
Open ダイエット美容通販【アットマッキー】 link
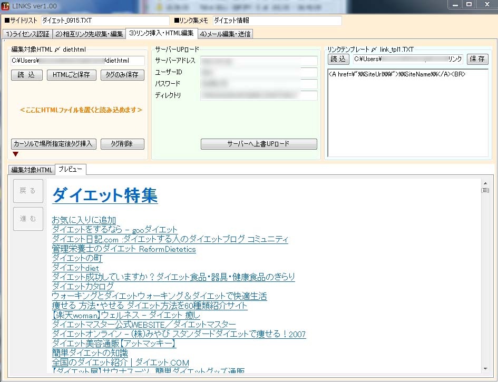tap(114, 343)
